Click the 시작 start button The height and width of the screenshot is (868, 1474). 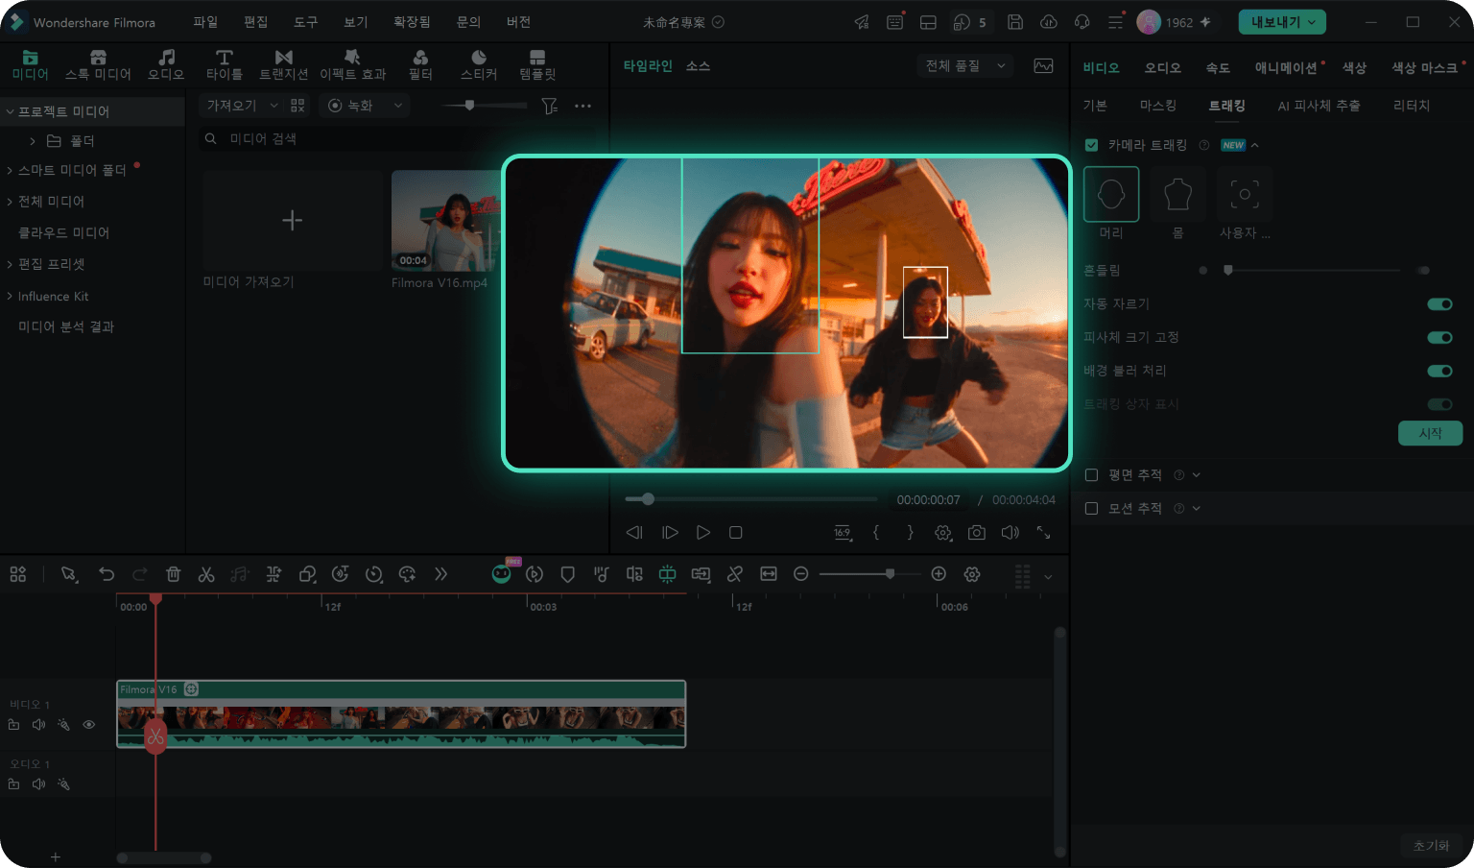pos(1430,433)
